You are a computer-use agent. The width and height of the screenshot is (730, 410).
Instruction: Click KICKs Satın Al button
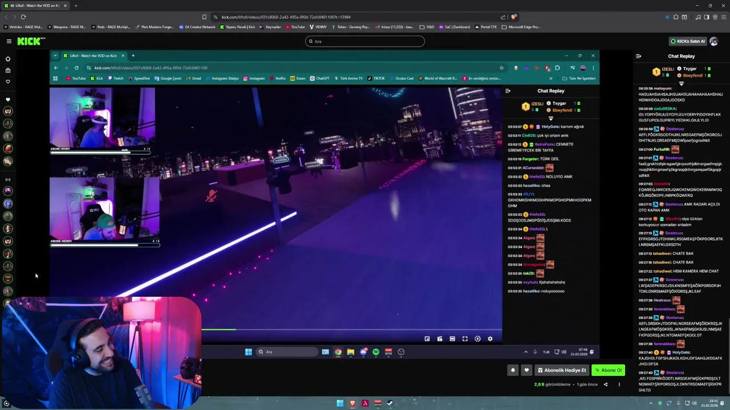687,41
